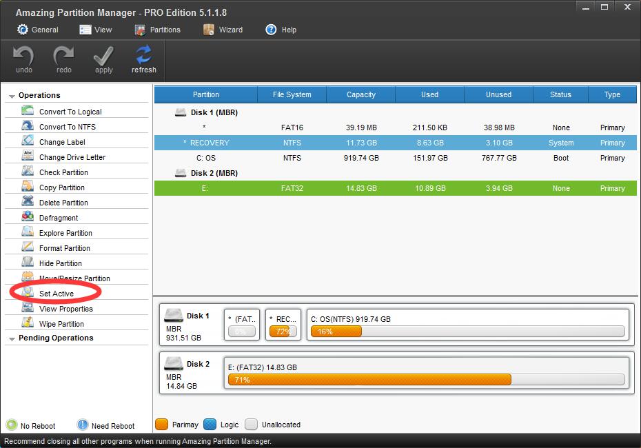
Task: Click the Explore Partition icon
Action: click(28, 232)
